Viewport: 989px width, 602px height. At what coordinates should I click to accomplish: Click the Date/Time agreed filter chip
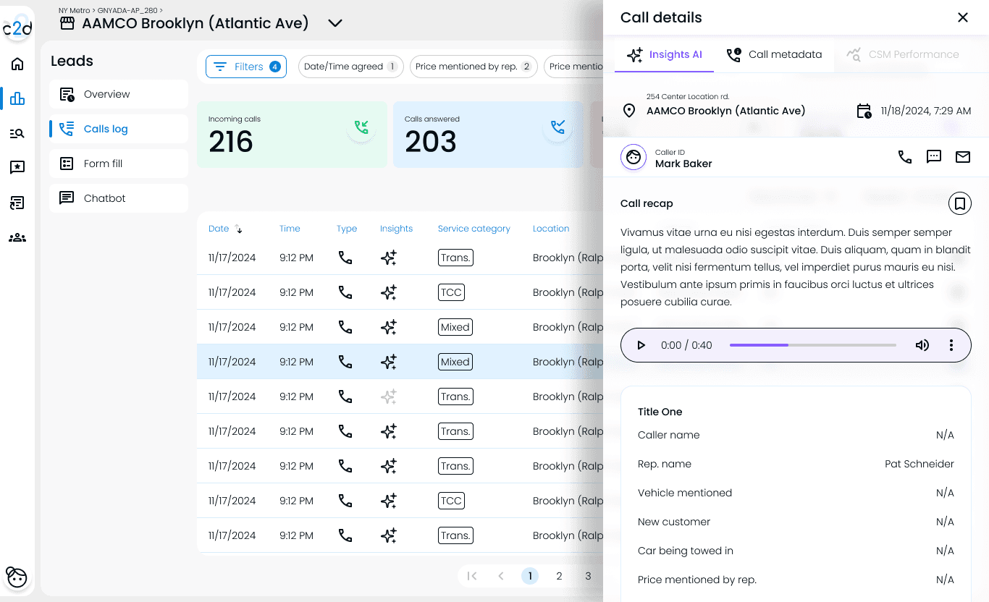[x=350, y=67]
